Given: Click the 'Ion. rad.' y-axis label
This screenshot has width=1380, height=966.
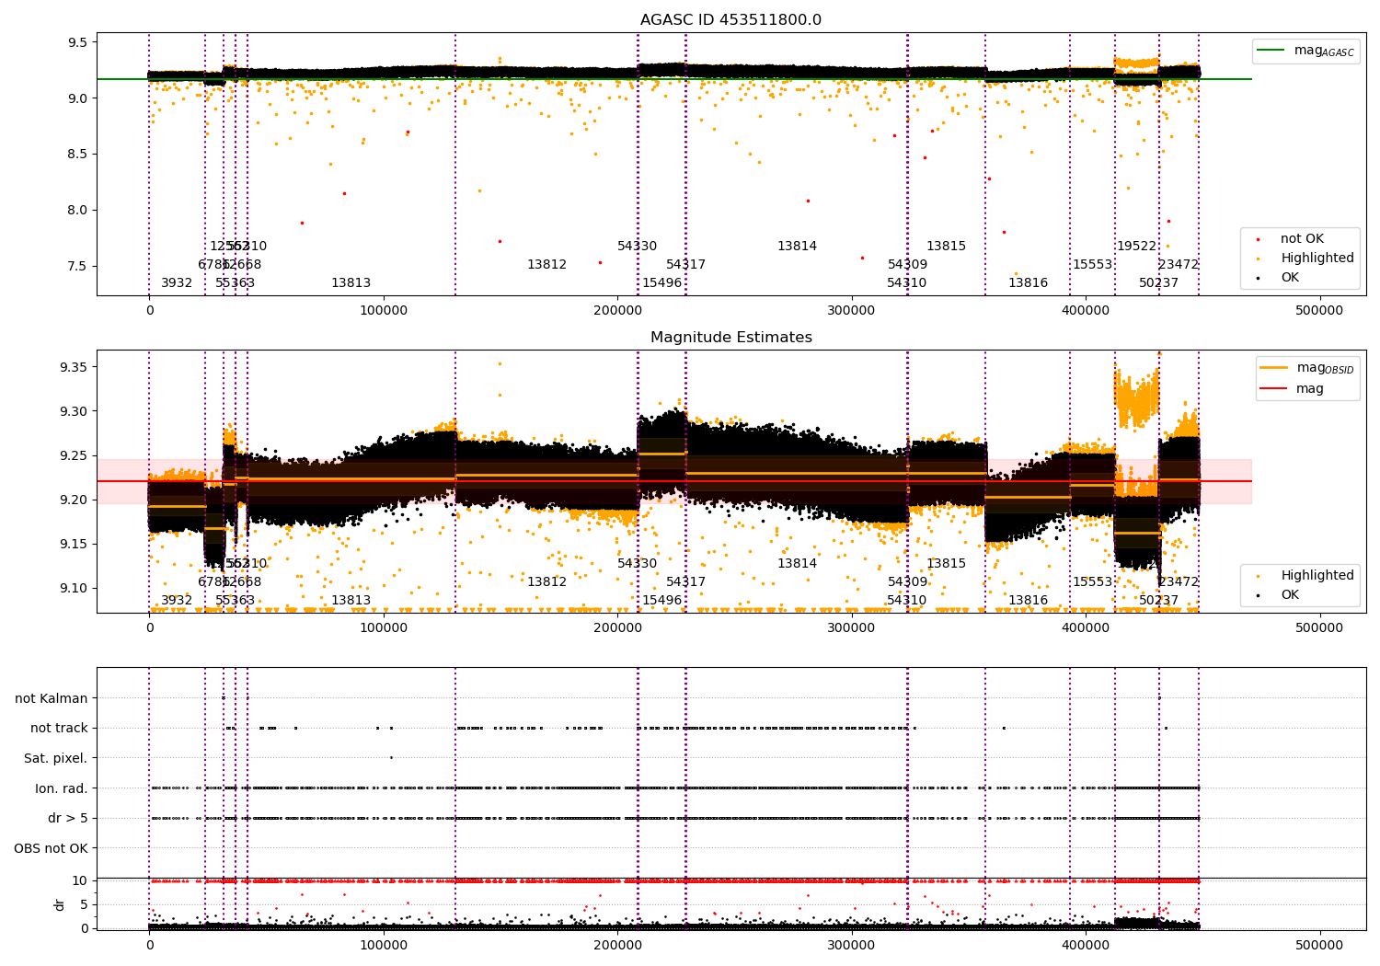Looking at the screenshot, I should coord(62,788).
